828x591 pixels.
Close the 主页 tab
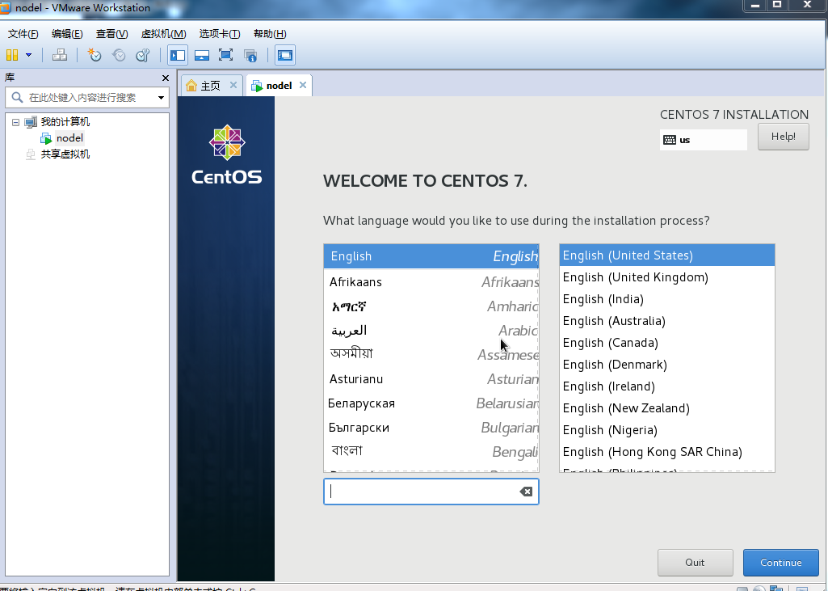click(233, 85)
